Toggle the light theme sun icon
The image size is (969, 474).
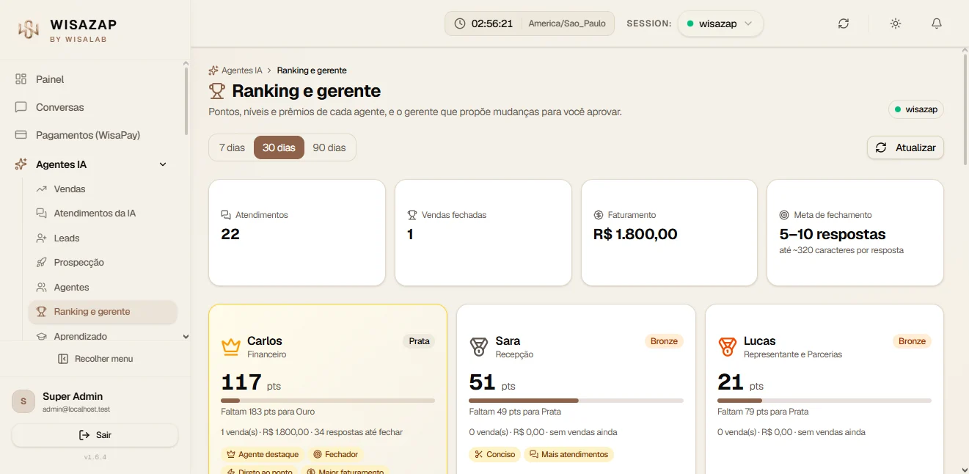[x=896, y=23]
